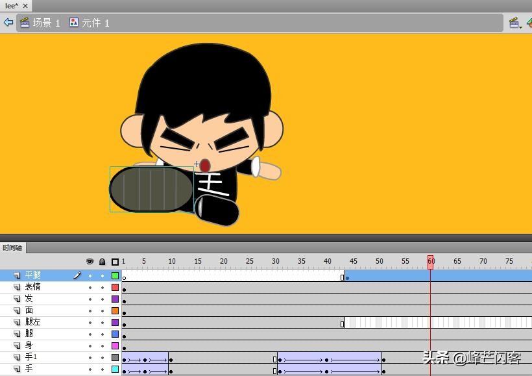Screen dimensions: 532x376
Task: Click the pencil icon on the 平腿 layer
Action: (77, 275)
